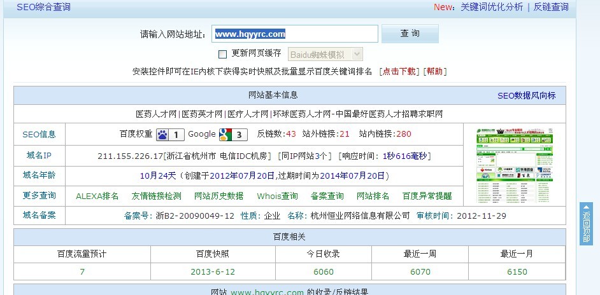Click the 百度流量预计 column header
600x295 pixels.
coord(82,254)
